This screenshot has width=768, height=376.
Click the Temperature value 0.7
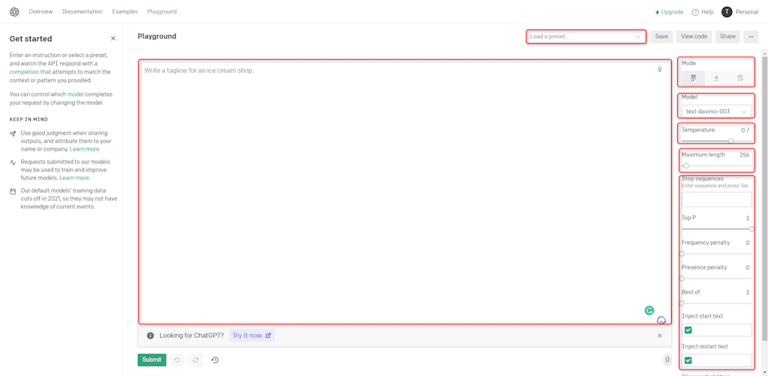point(745,130)
